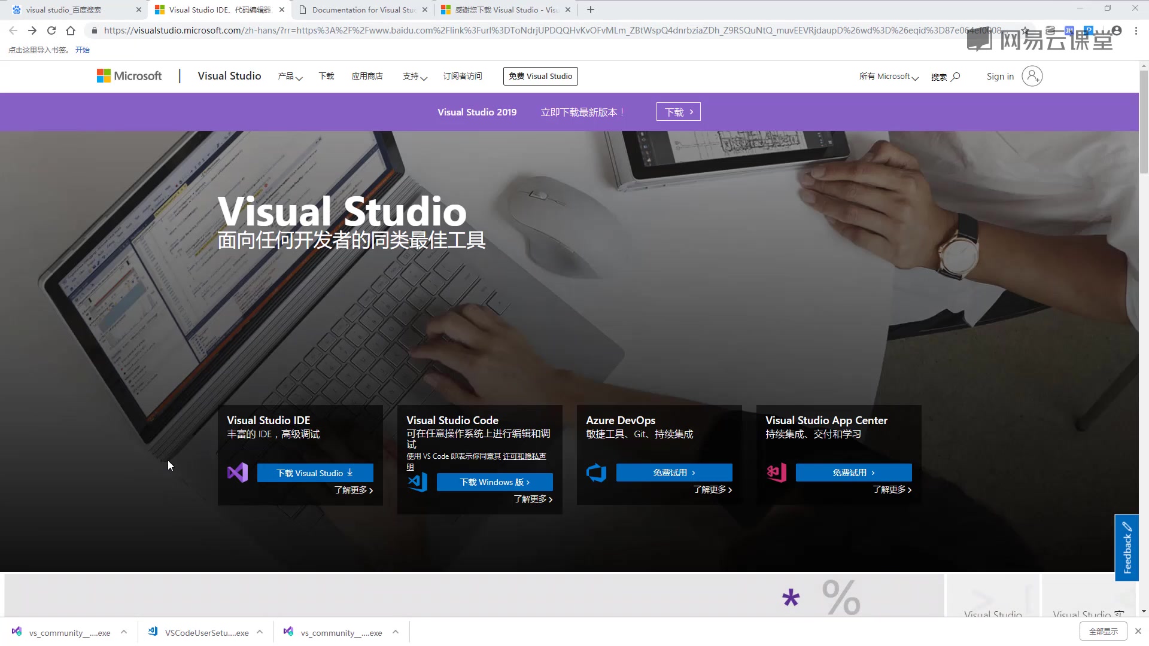Open new browser tab
The image size is (1149, 646).
591,10
